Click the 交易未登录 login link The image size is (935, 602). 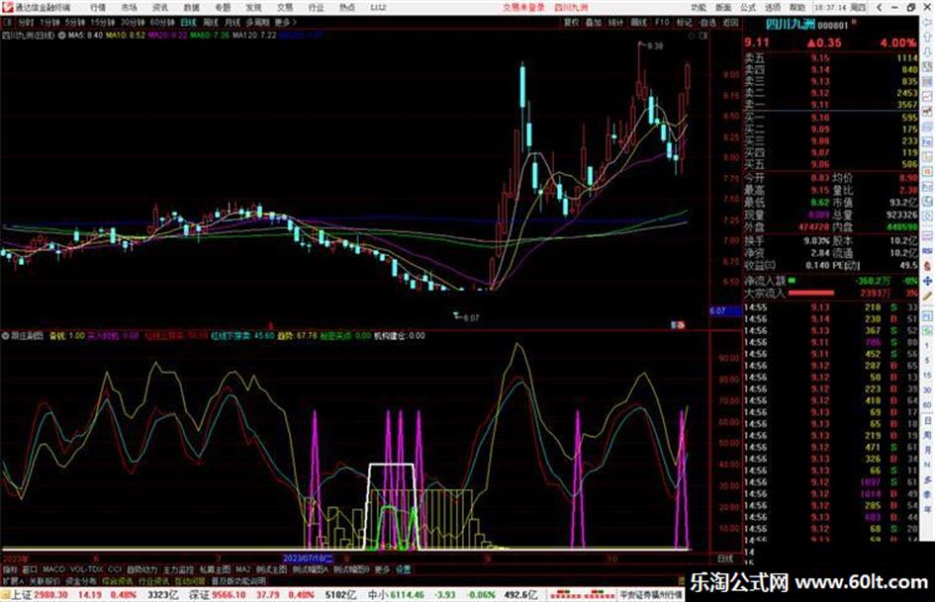[x=523, y=7]
